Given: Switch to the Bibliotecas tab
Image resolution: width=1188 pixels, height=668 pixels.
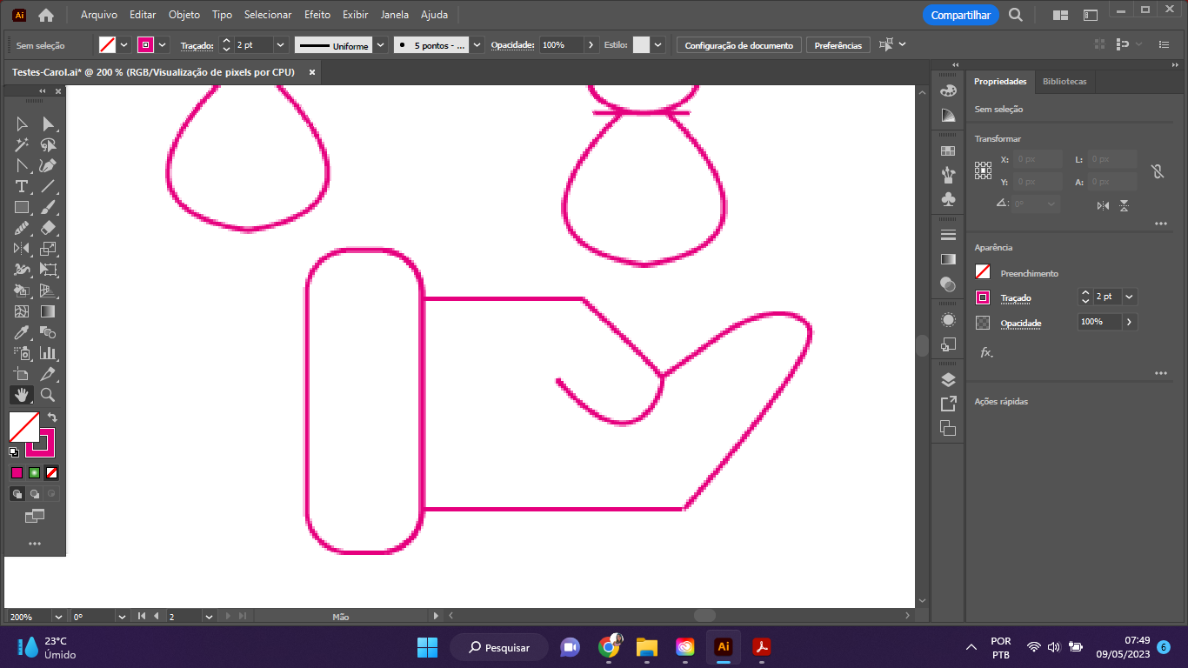Looking at the screenshot, I should click(x=1065, y=81).
